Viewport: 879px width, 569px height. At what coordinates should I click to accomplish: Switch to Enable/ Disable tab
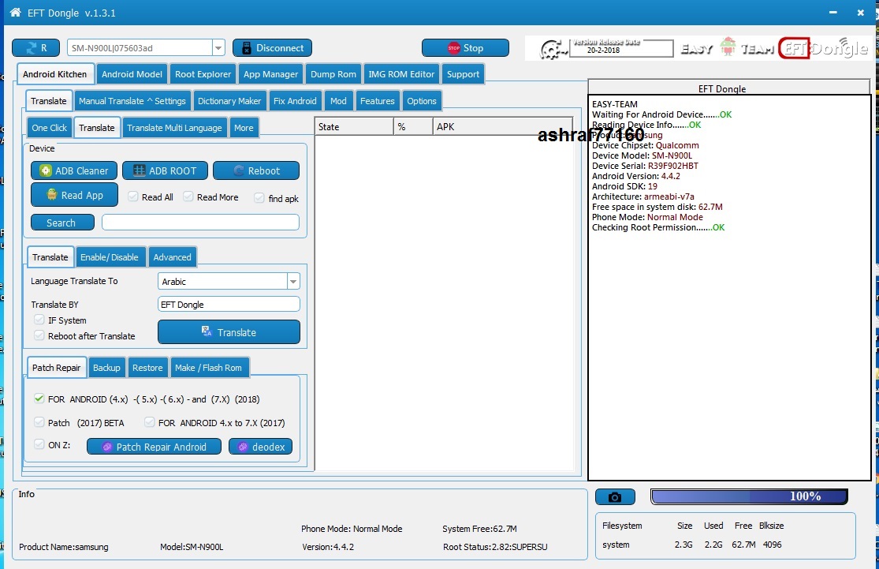click(110, 257)
